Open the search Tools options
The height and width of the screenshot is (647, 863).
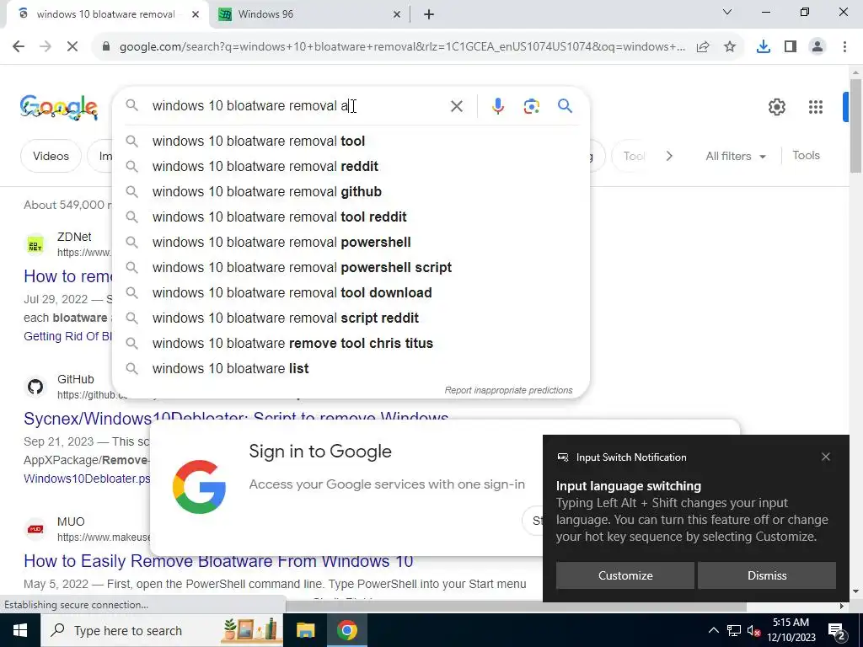[806, 156]
